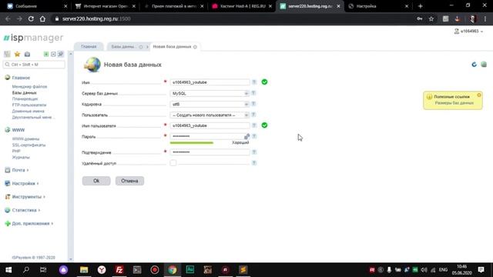Viewport: 493px width, 277px height.
Task: Click help icon beside Удалённый доступ checkbox
Action: pos(254,162)
